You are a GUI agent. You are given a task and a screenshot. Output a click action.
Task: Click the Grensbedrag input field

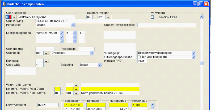click(x=45, y=49)
